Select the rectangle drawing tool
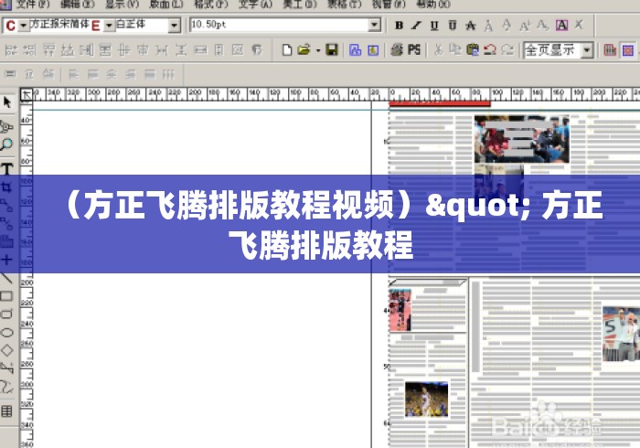 [7, 296]
